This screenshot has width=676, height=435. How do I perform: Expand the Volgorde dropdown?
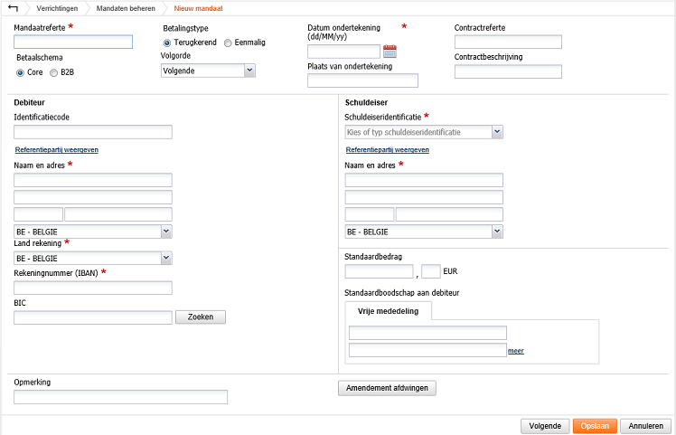click(208, 71)
